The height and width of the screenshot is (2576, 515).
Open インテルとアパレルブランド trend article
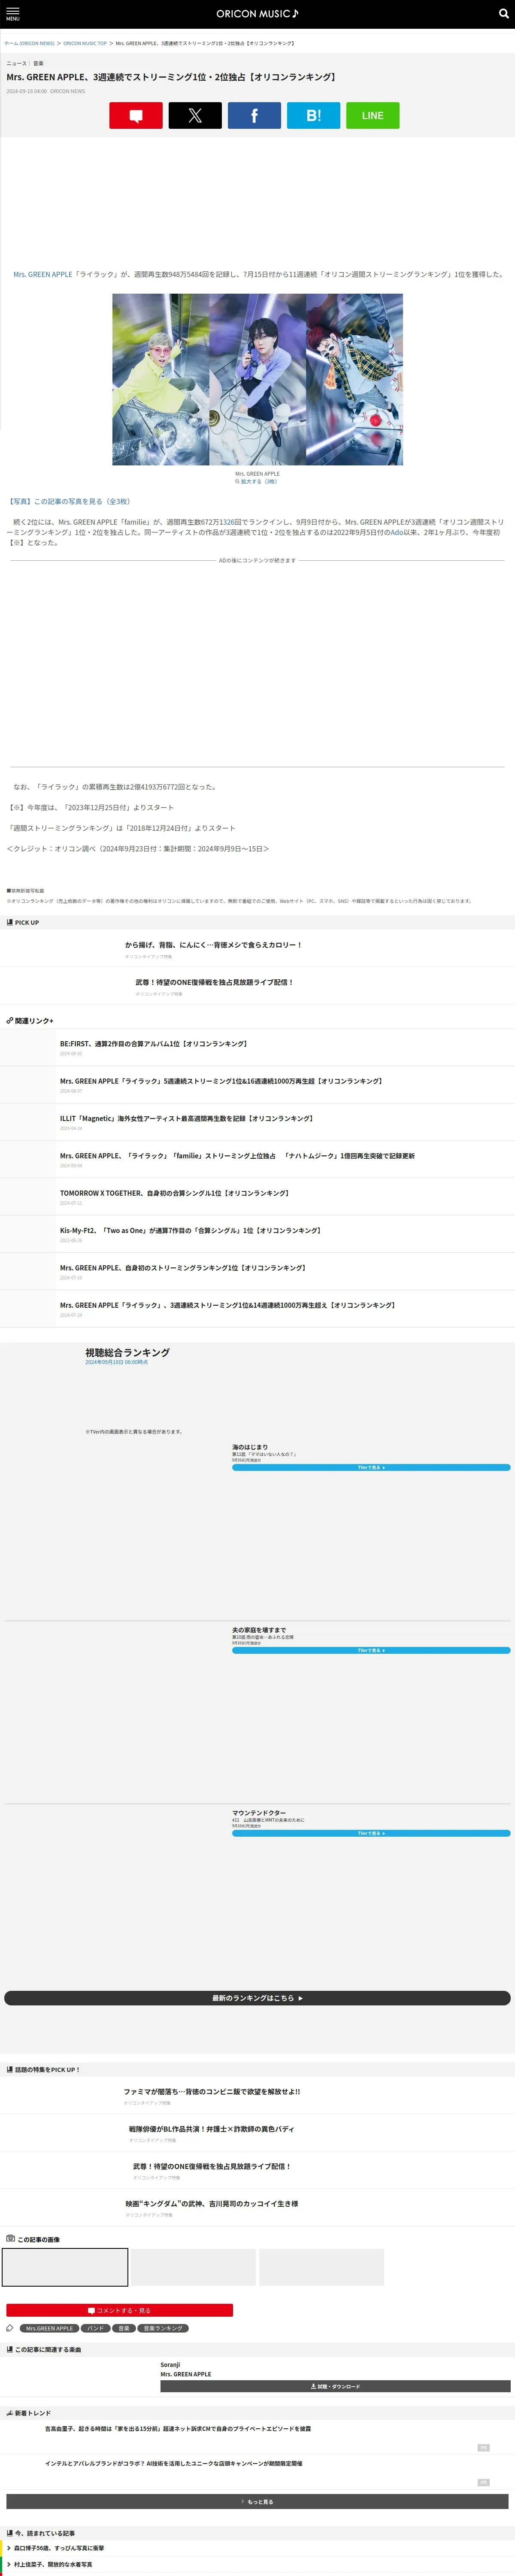tap(173, 2463)
